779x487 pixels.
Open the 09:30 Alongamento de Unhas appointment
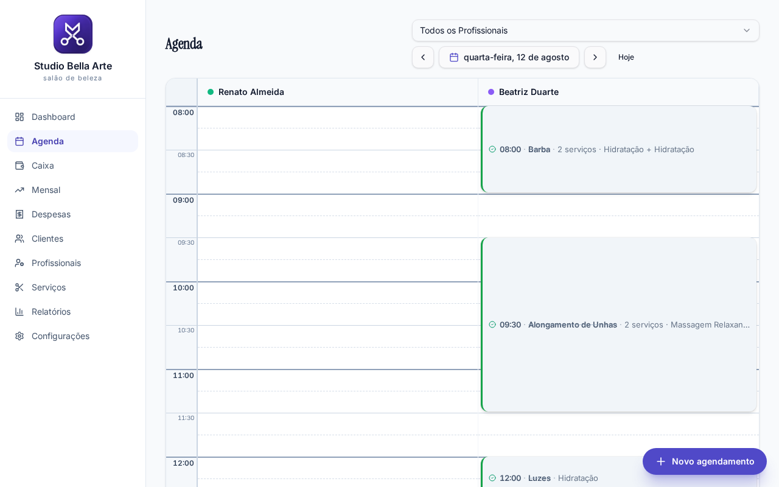[619, 324]
